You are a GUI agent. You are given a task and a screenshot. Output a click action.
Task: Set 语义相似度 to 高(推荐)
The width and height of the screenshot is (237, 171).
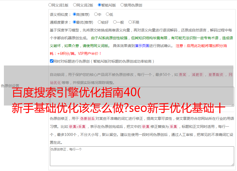click(x=74, y=14)
